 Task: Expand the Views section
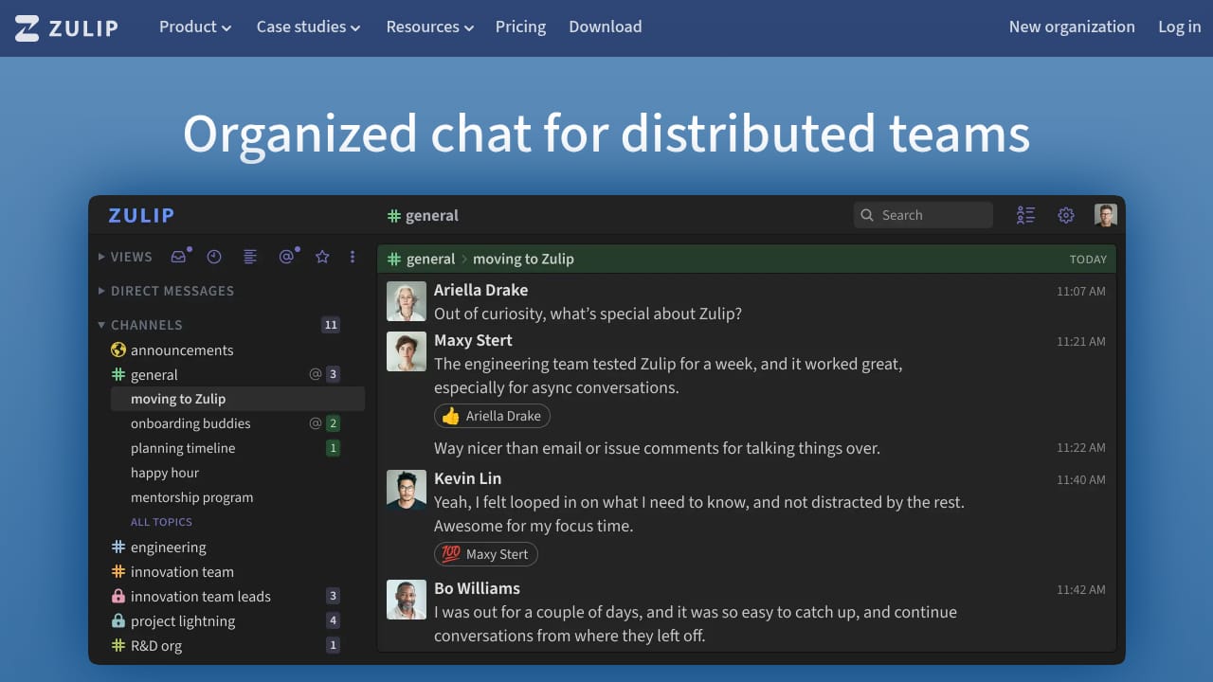(125, 257)
